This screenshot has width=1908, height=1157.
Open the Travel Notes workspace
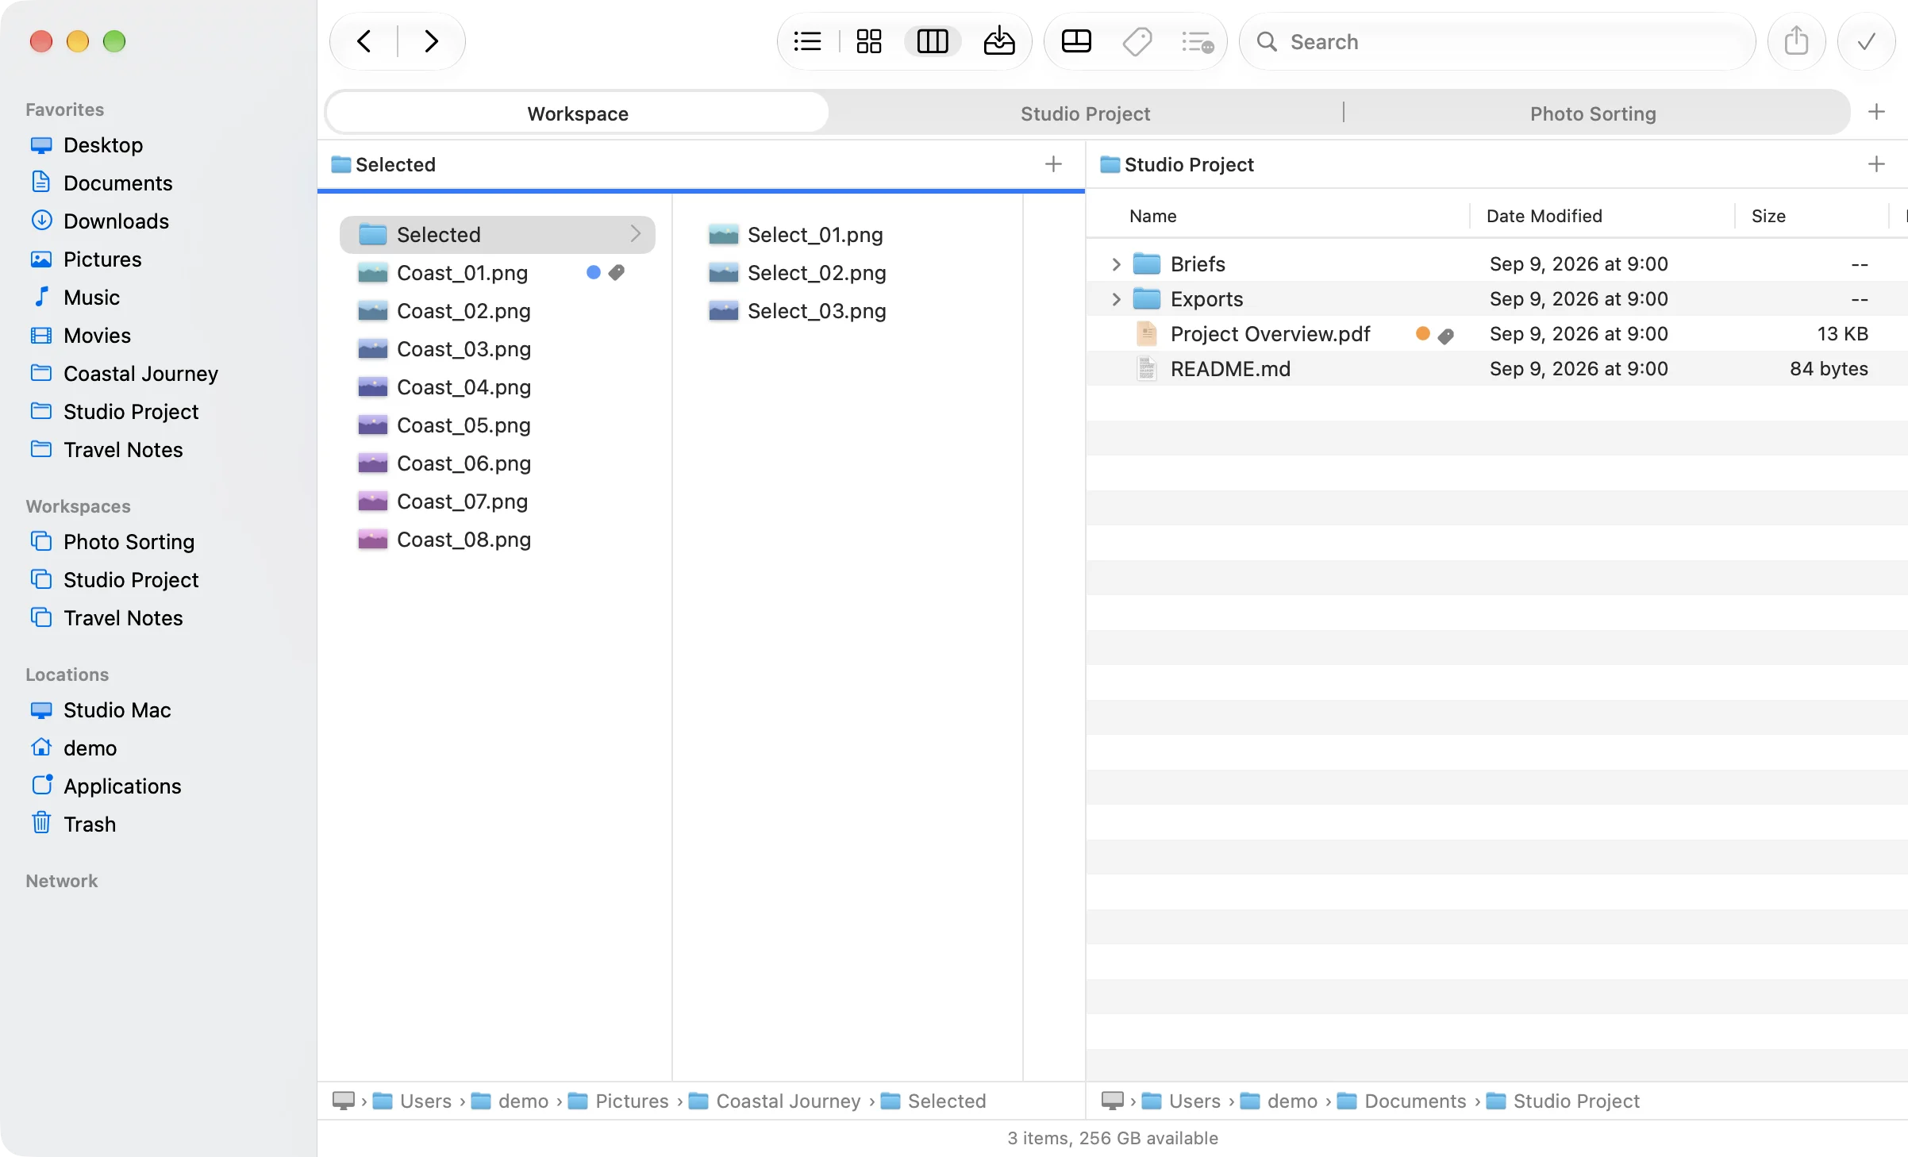pyautogui.click(x=123, y=618)
